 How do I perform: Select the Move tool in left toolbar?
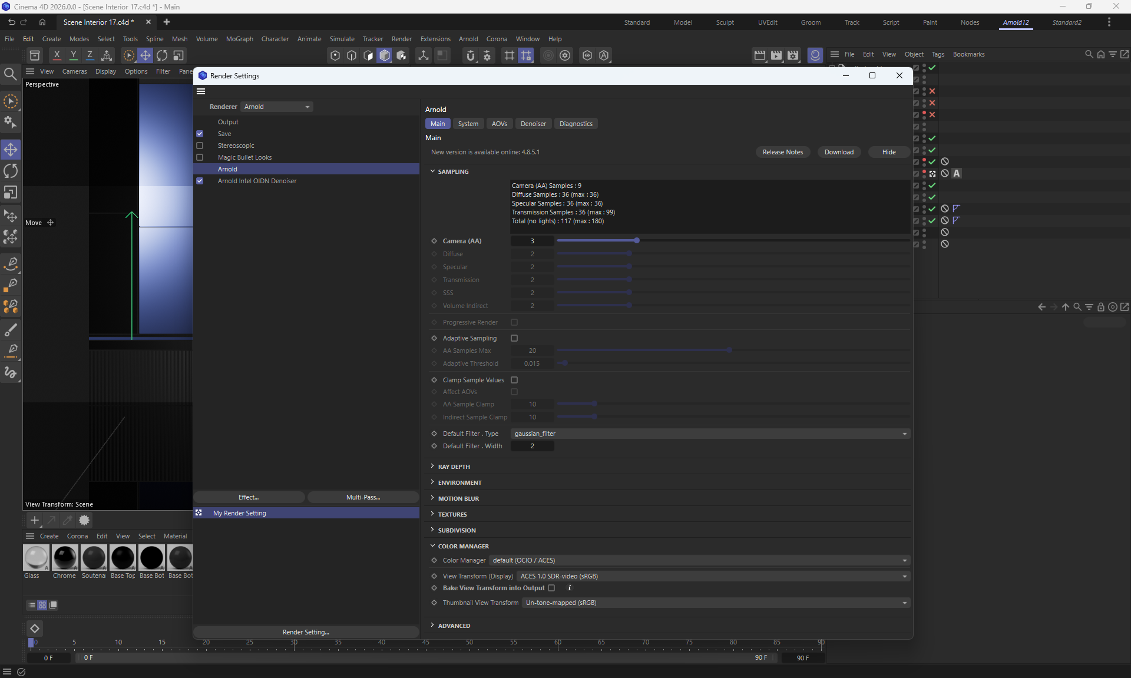click(11, 150)
